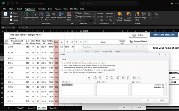
Task: Click into the Left section footer box
Action: coord(78,89)
